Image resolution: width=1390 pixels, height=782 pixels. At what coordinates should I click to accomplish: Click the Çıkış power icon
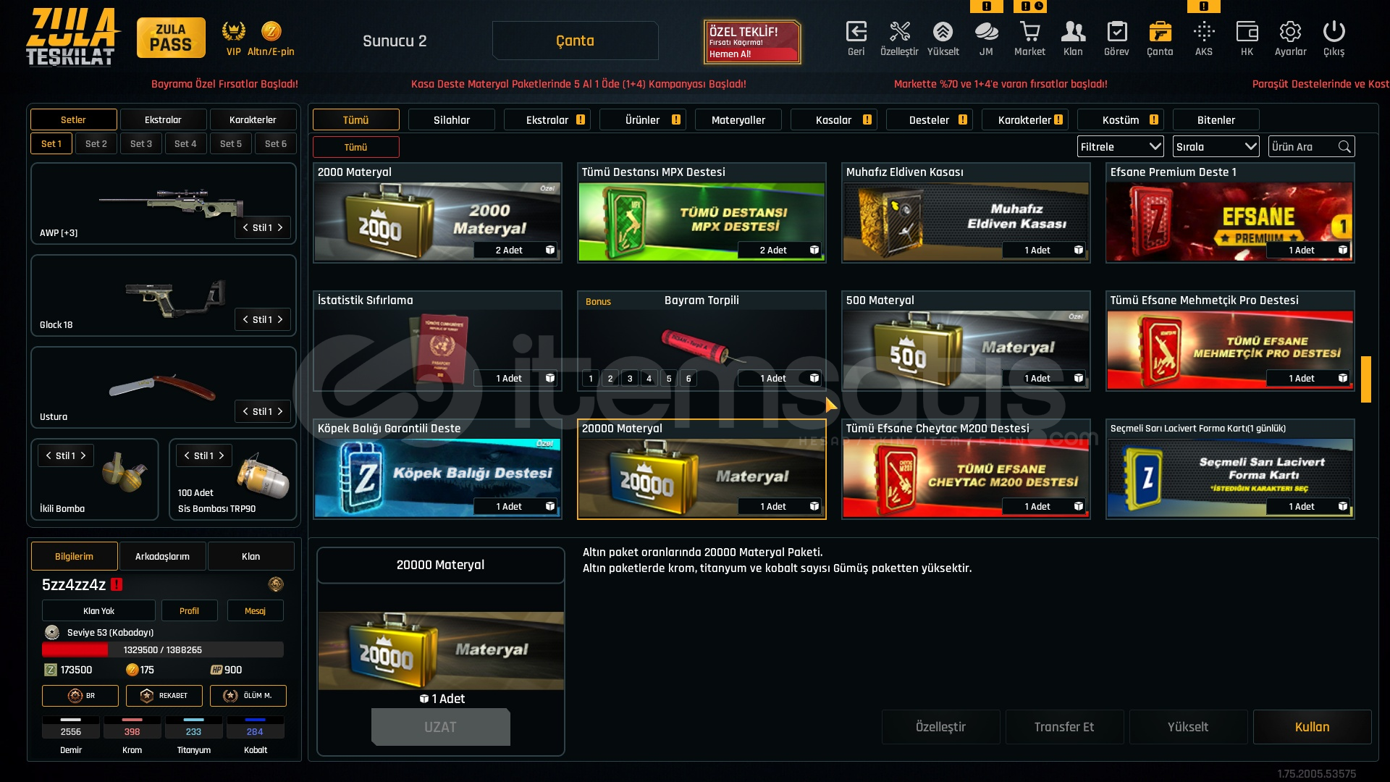point(1334,32)
